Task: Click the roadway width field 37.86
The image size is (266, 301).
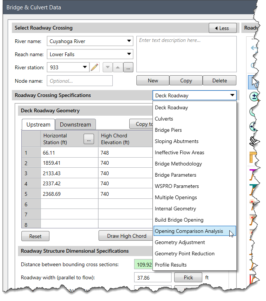Action: pos(152,277)
